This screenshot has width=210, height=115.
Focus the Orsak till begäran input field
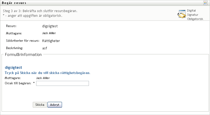63,83
